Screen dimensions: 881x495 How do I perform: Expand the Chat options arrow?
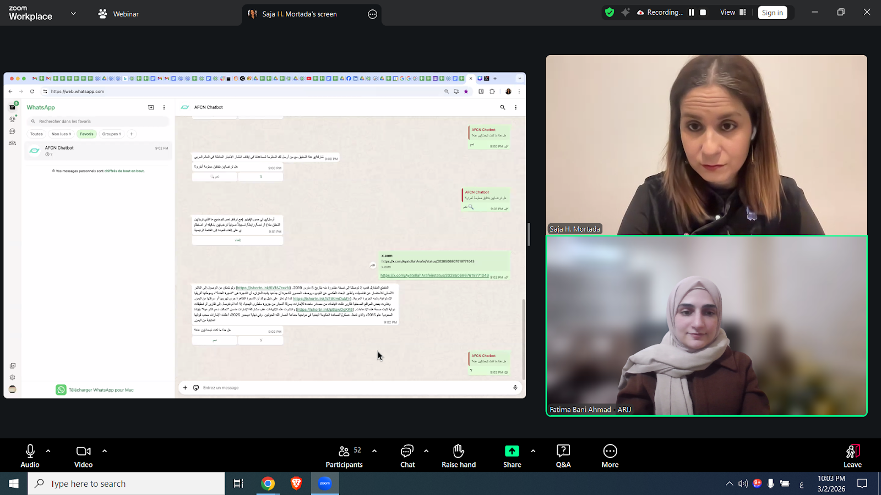(x=426, y=451)
